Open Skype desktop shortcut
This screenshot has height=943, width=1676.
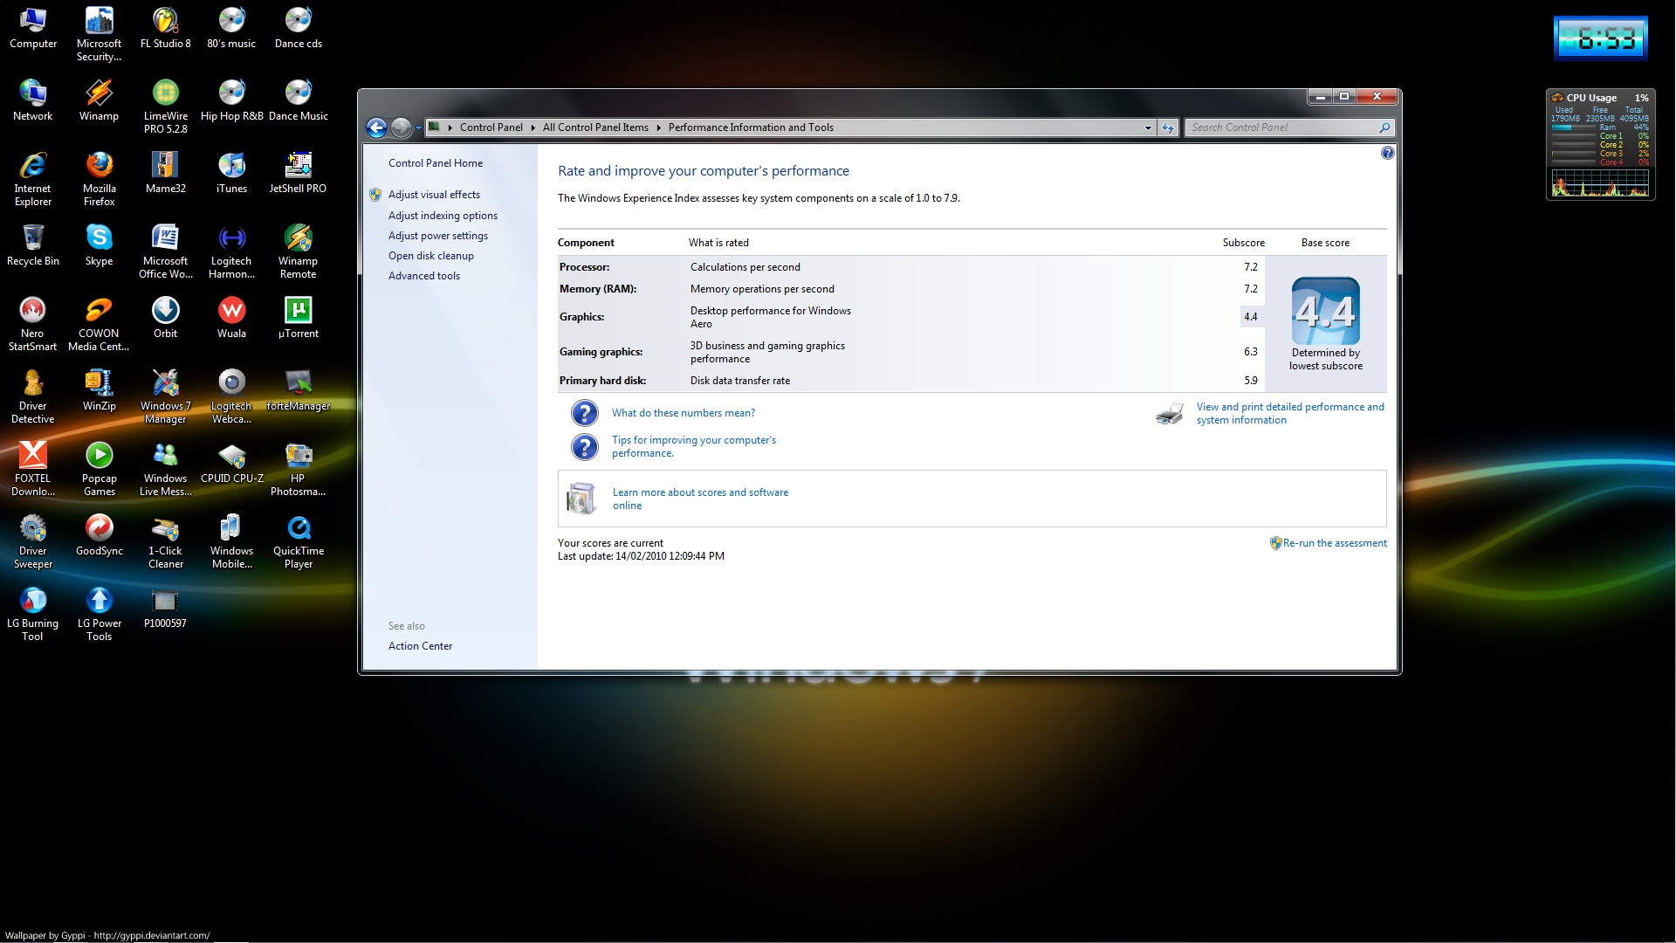(99, 245)
